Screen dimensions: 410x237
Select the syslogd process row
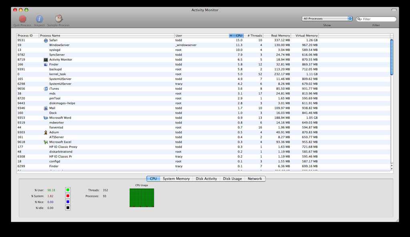(x=203, y=50)
